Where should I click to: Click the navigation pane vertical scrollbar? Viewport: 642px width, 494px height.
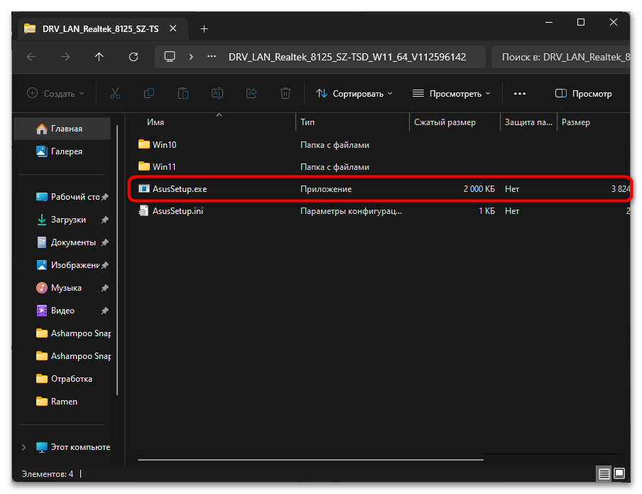tap(117, 260)
